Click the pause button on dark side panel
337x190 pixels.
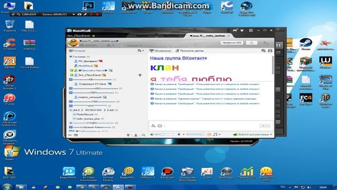(x=279, y=45)
